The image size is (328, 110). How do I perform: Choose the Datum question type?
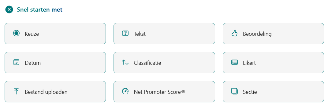(55, 63)
